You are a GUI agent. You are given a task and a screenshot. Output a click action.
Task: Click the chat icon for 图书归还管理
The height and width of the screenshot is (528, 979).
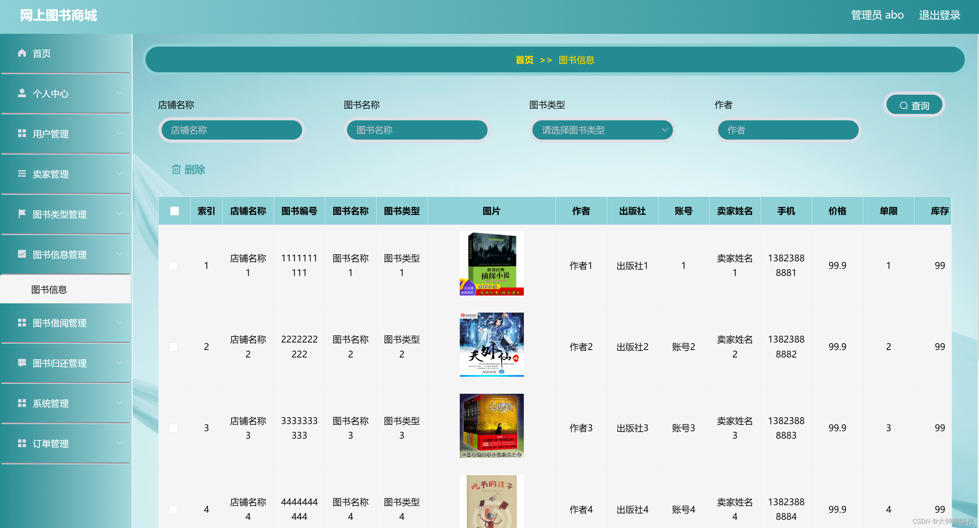[22, 363]
